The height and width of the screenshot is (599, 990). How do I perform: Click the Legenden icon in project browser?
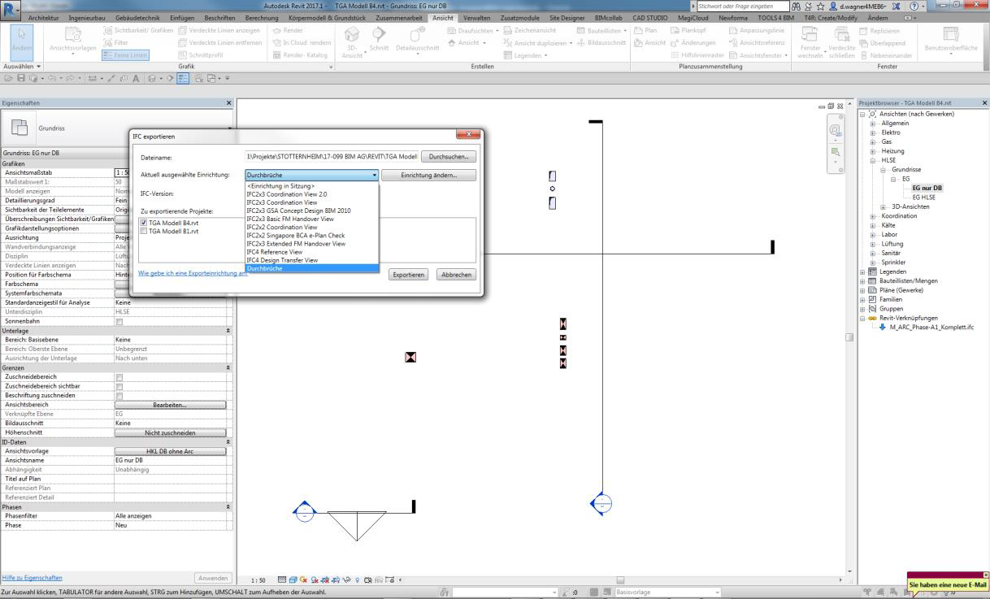coord(874,271)
